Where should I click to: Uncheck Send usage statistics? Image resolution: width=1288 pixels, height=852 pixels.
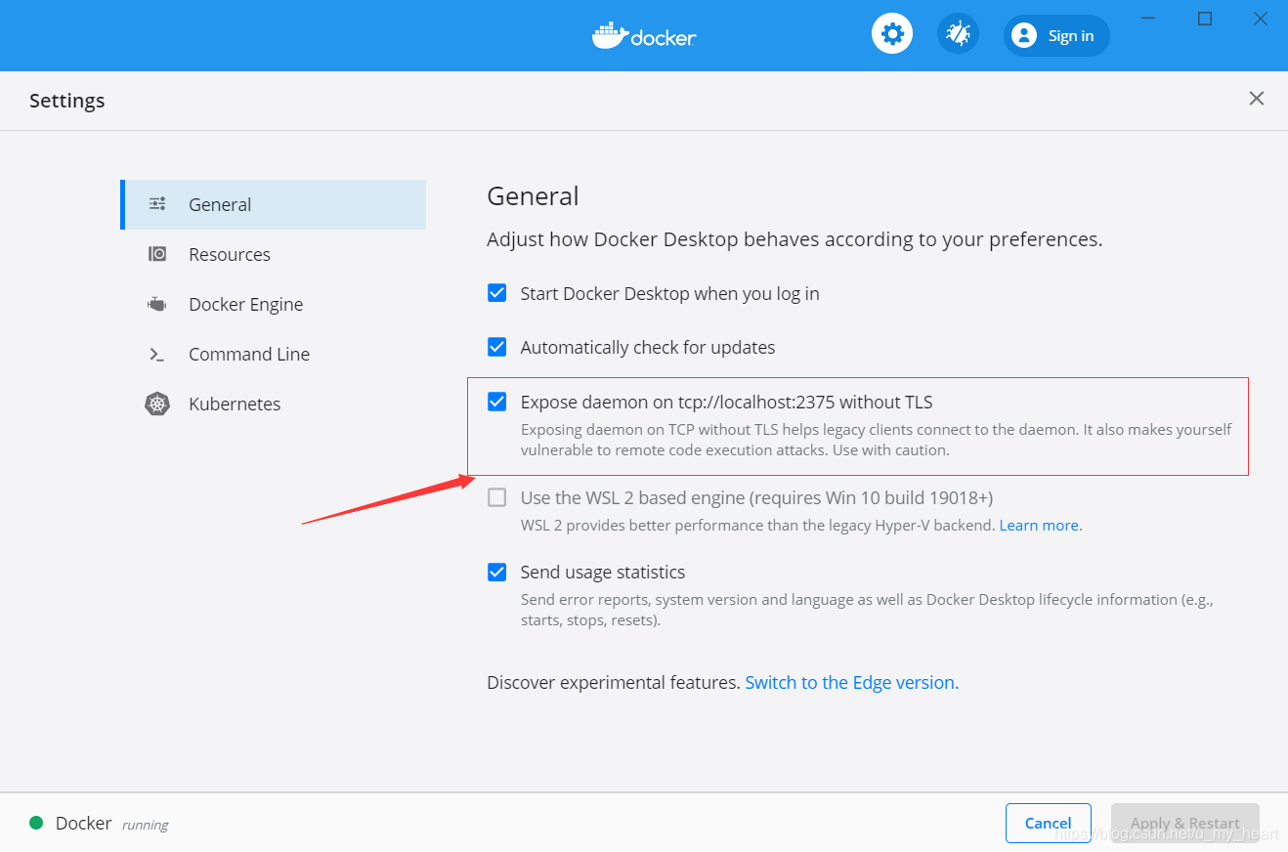(496, 572)
